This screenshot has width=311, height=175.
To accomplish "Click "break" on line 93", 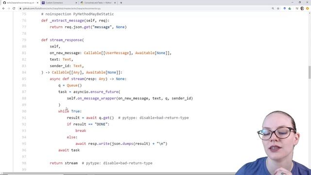I will click(x=81, y=131).
